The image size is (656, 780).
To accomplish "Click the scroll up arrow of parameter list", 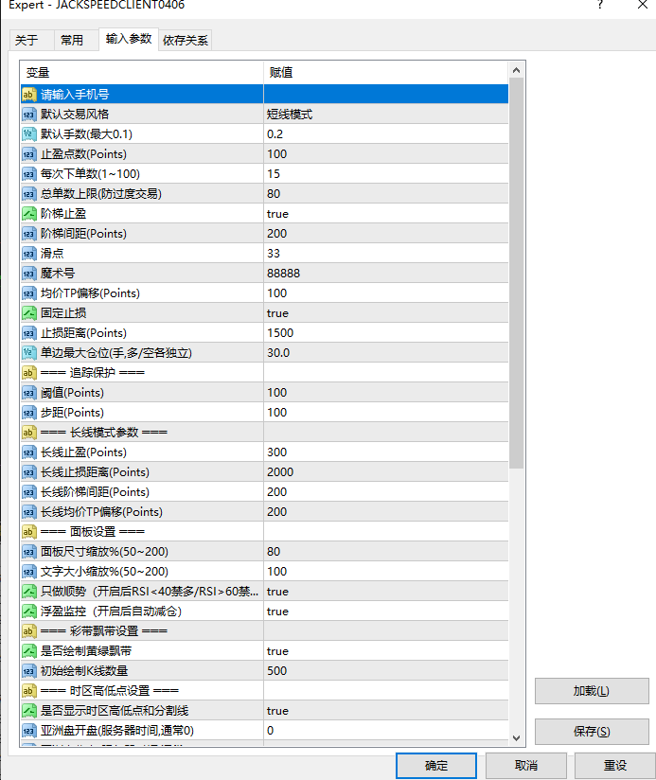I will pos(516,70).
